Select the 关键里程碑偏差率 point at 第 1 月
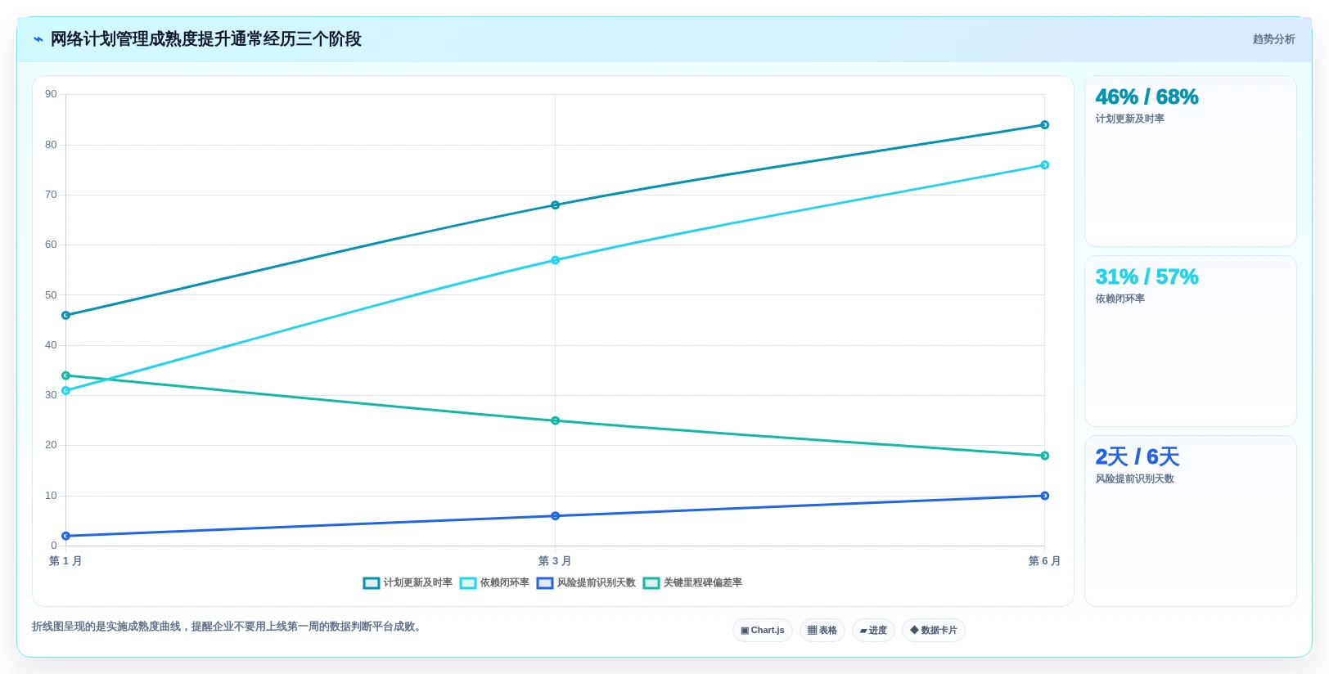The width and height of the screenshot is (1329, 674). 66,375
